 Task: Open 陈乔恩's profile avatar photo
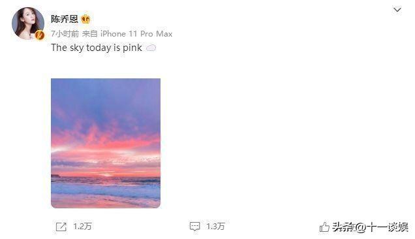coord(28,24)
